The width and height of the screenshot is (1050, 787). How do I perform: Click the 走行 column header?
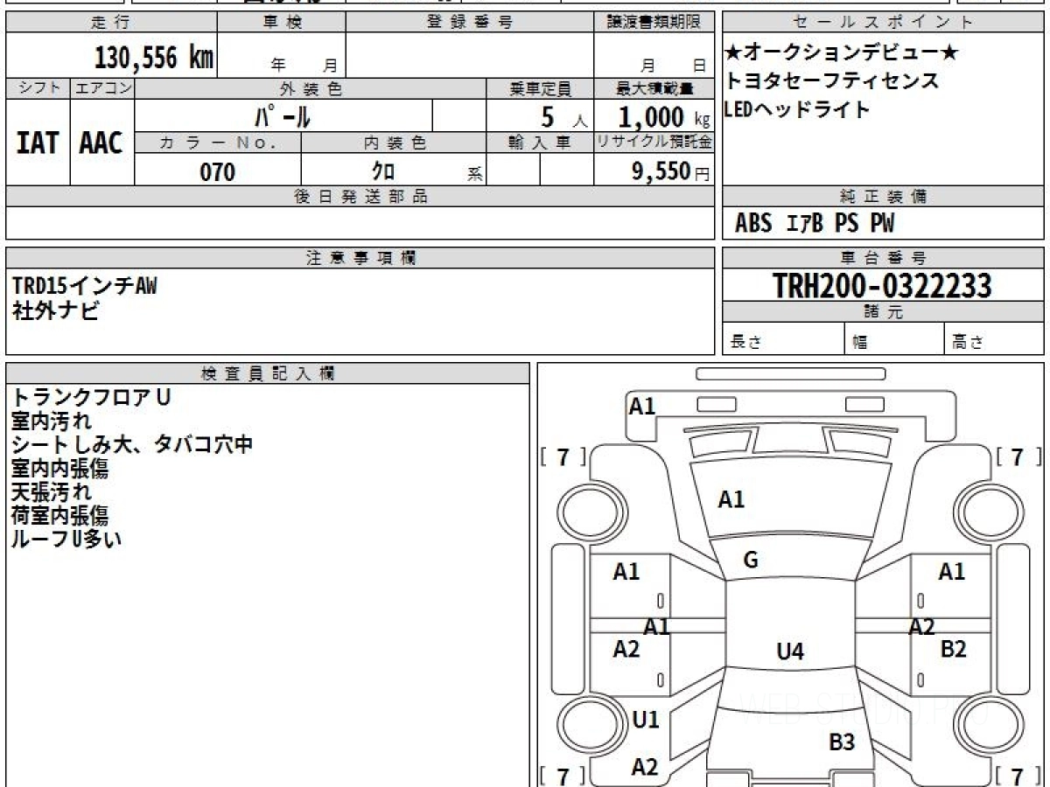[111, 22]
